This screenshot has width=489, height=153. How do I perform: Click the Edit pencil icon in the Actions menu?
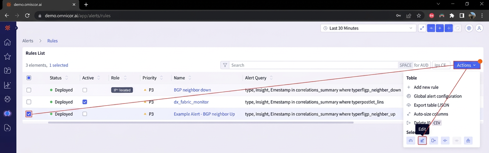[422, 141]
